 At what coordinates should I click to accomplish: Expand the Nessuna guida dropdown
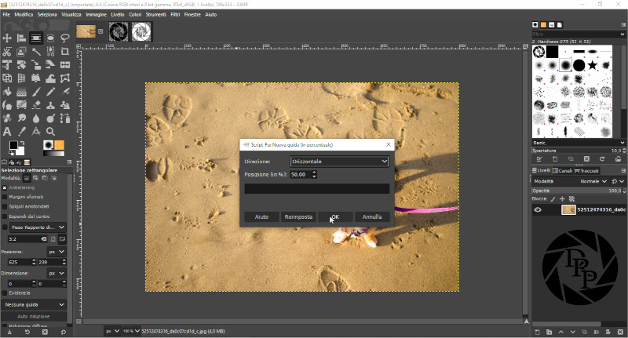pos(35,304)
